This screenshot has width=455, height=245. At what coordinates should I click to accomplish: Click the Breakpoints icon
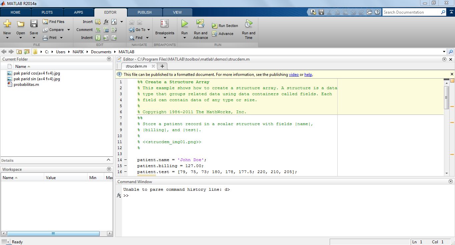(x=165, y=24)
